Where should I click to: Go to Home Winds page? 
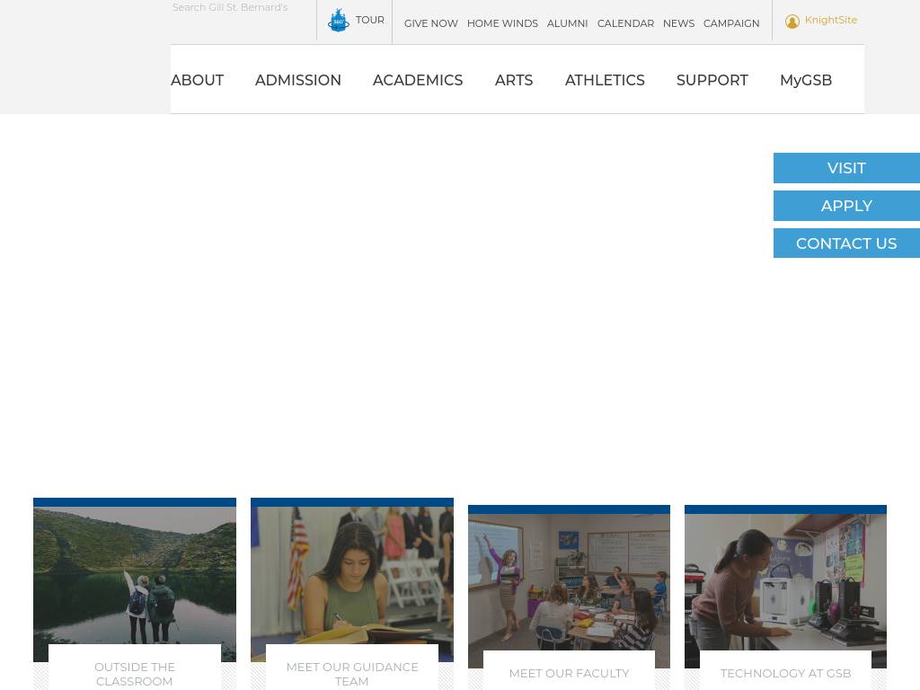pos(502,23)
